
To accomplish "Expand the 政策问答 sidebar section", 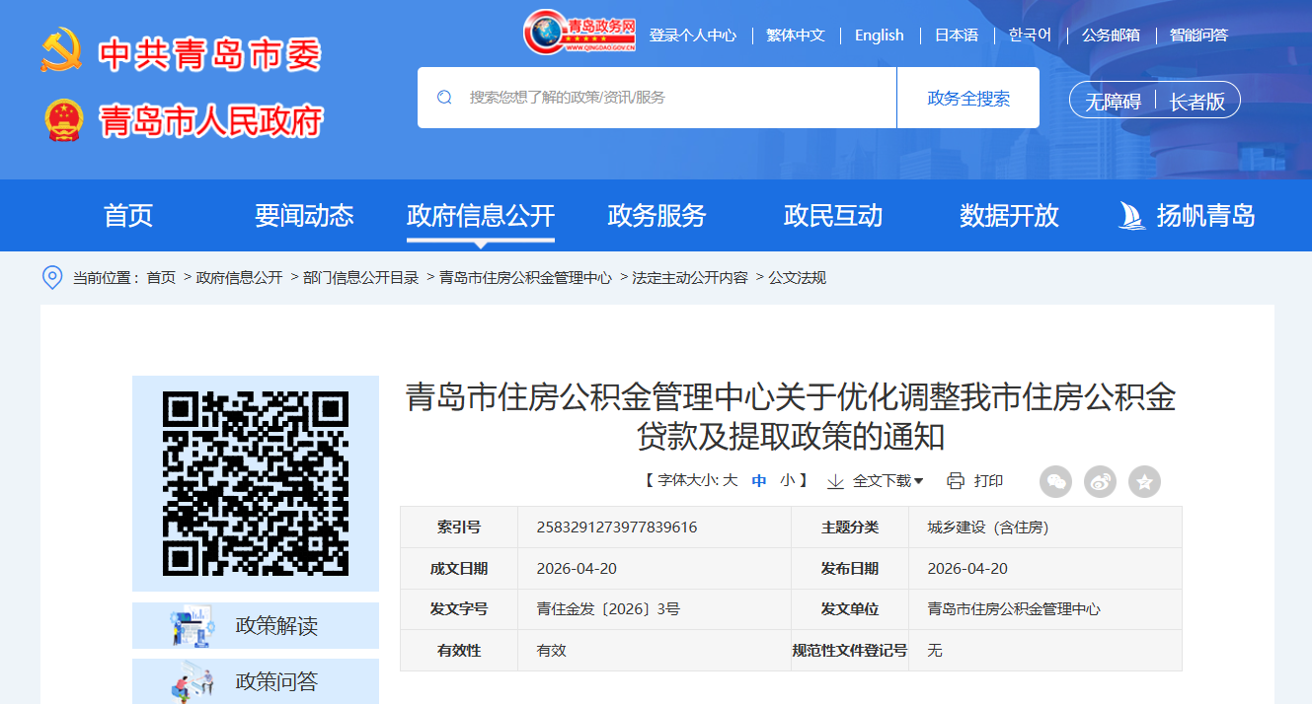I will (x=255, y=680).
